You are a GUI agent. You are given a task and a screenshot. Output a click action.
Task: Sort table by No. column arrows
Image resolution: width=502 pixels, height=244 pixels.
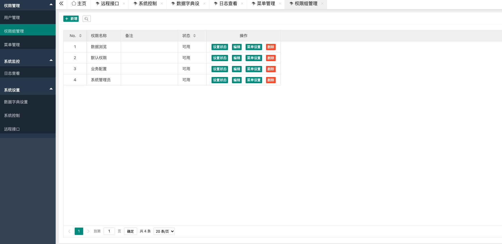(x=80, y=36)
